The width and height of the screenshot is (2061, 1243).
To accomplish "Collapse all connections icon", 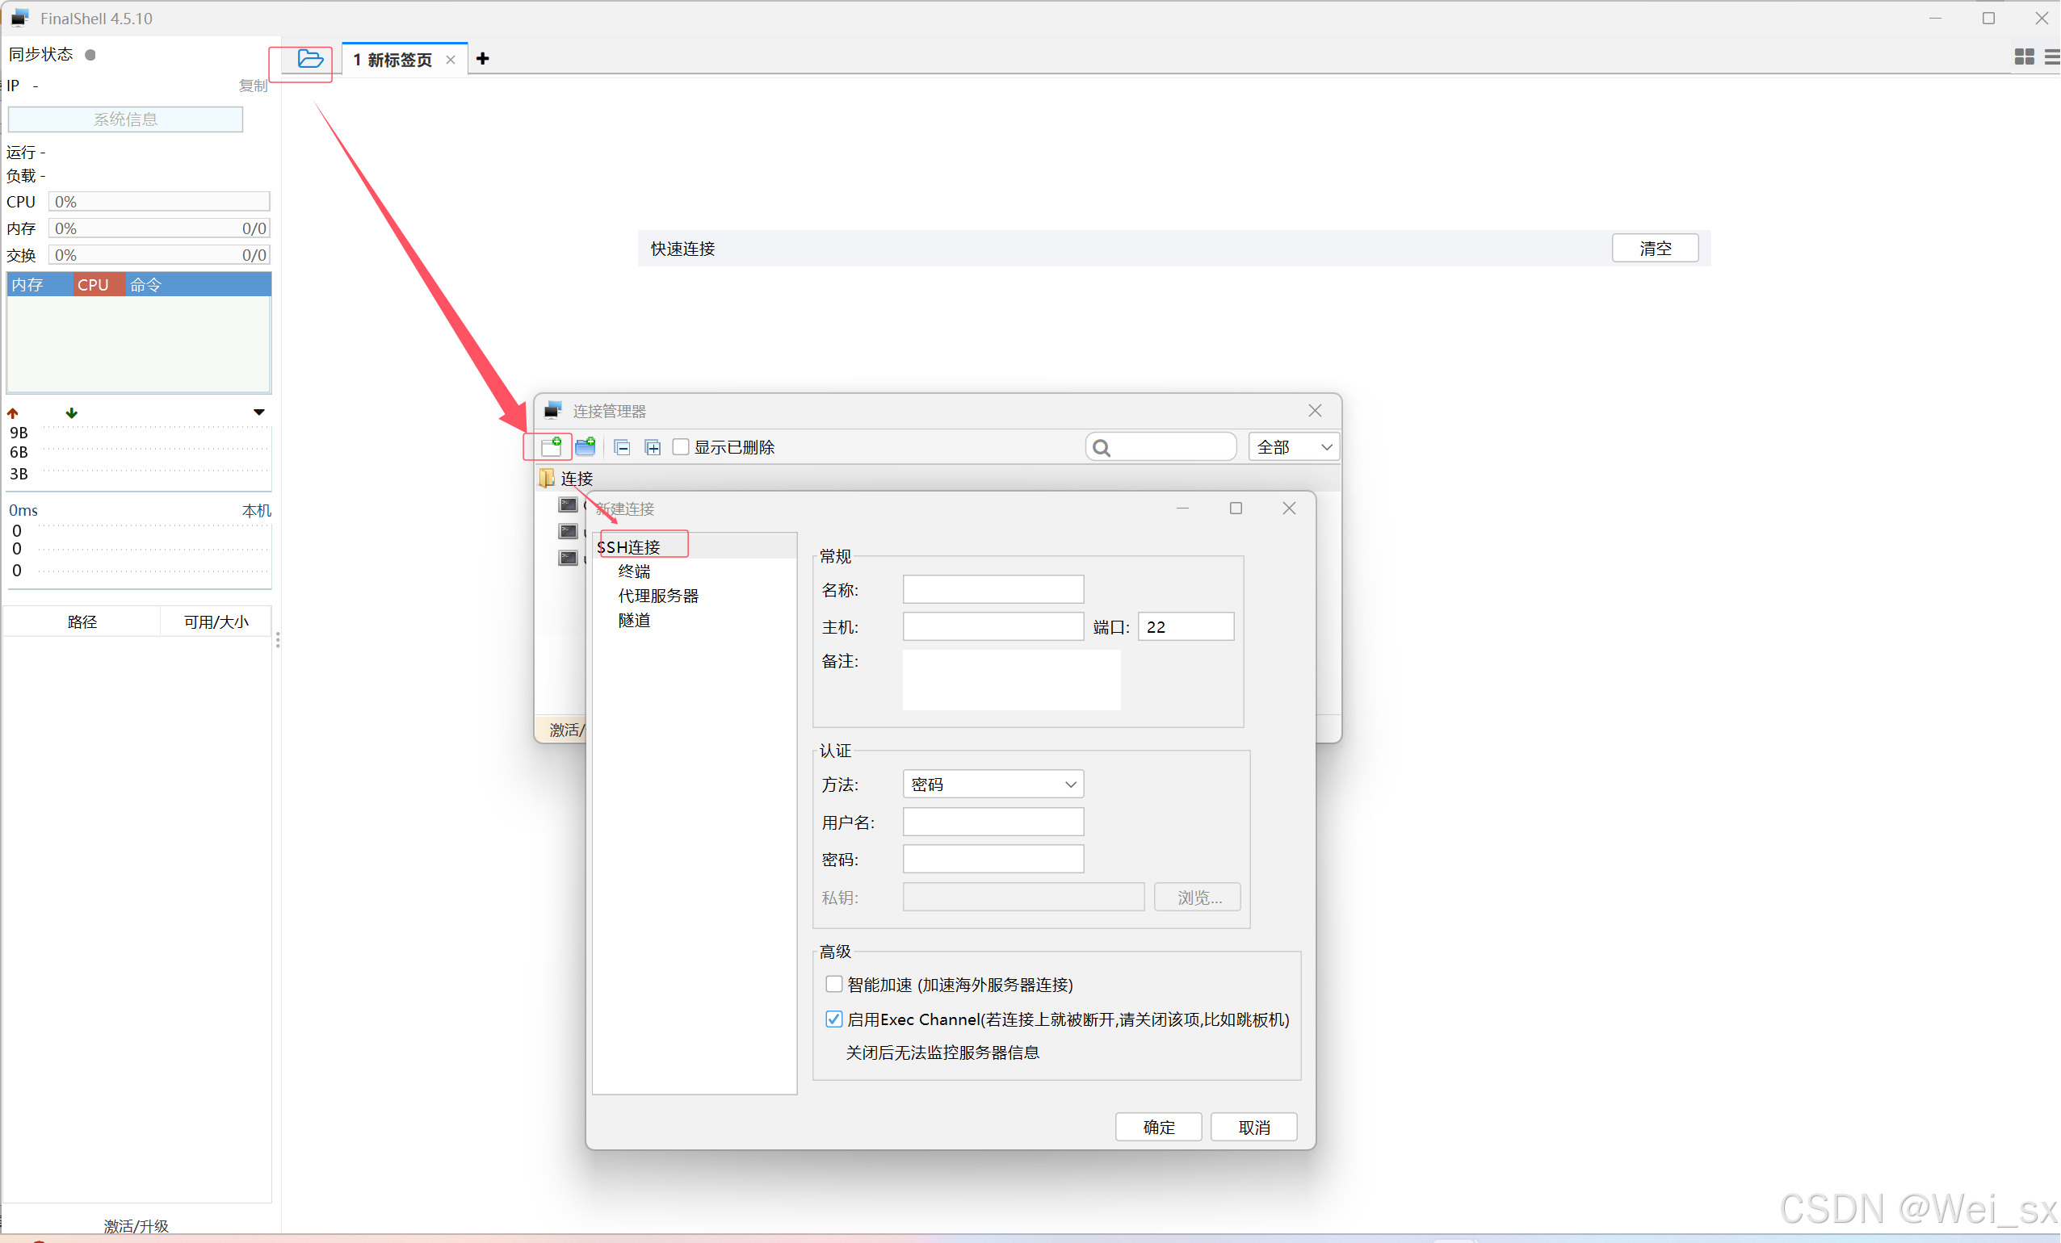I will click(x=622, y=447).
